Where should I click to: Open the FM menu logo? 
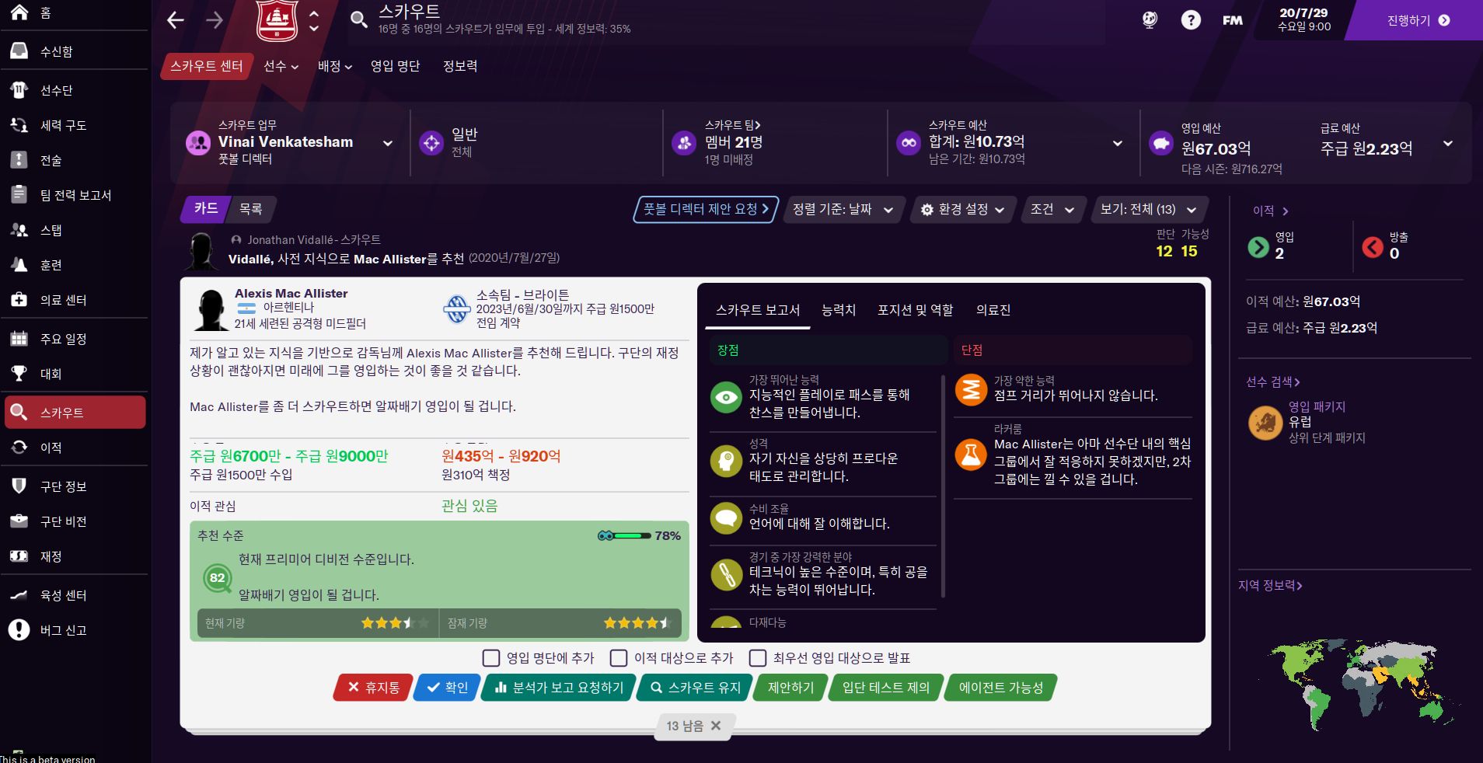pos(1233,21)
